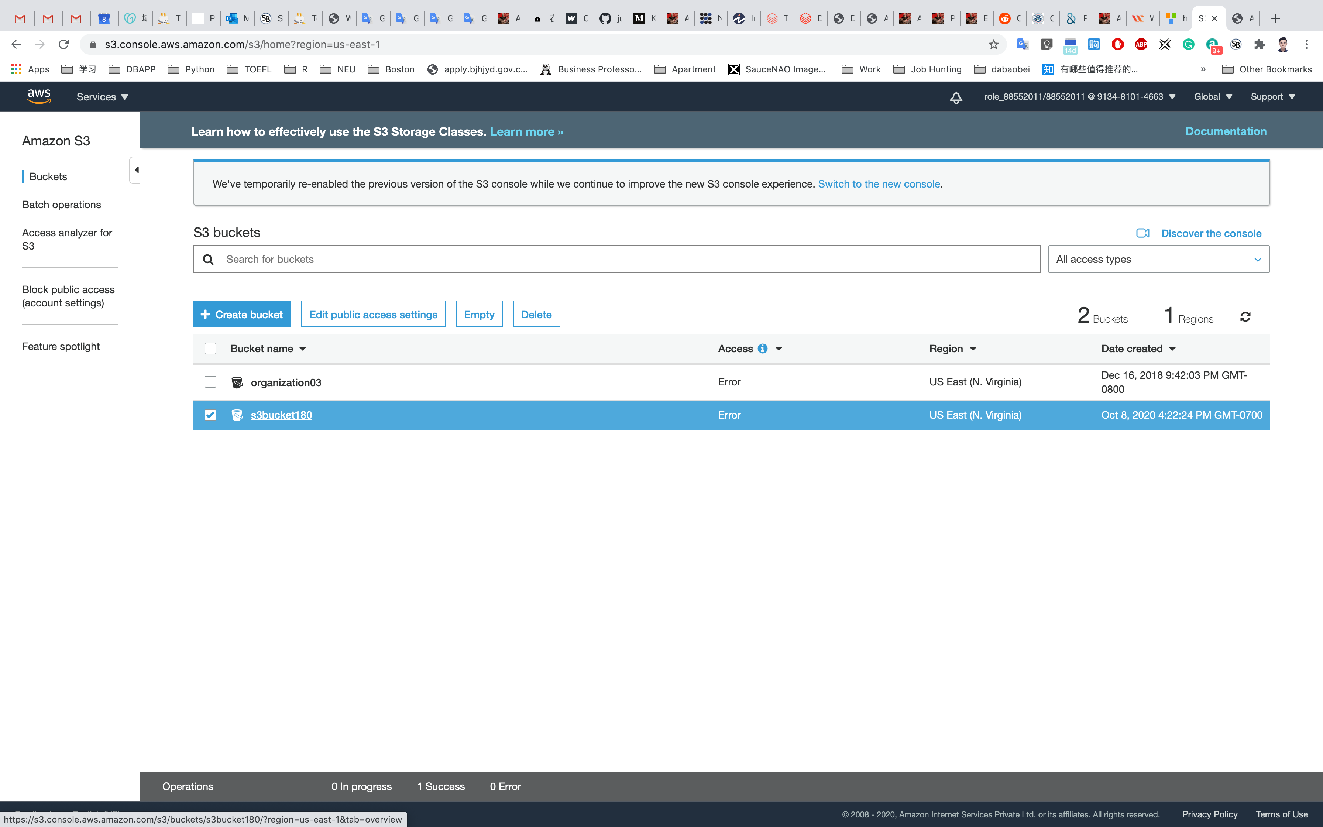Open Batch operations in sidebar
1323x827 pixels.
point(61,205)
